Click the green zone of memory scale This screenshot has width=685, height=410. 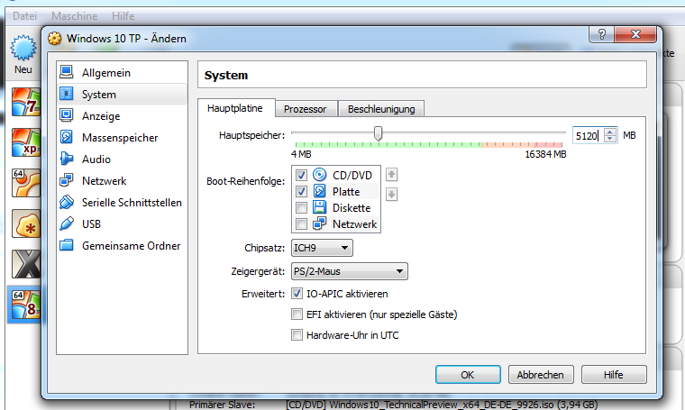[388, 144]
